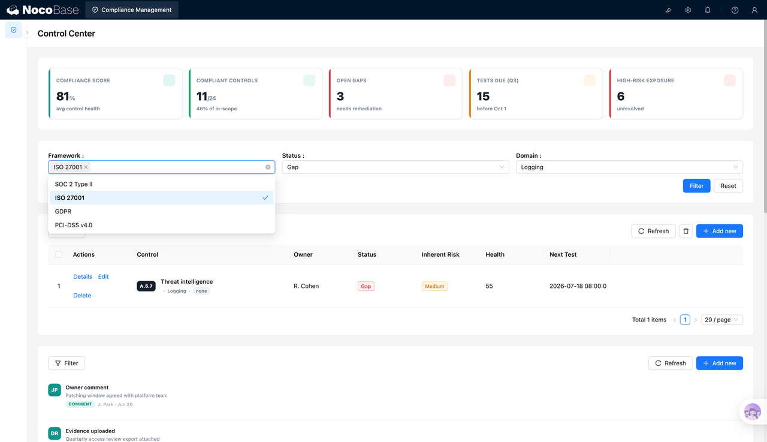
Task: Edit the Threat intelligence control
Action: pos(104,276)
